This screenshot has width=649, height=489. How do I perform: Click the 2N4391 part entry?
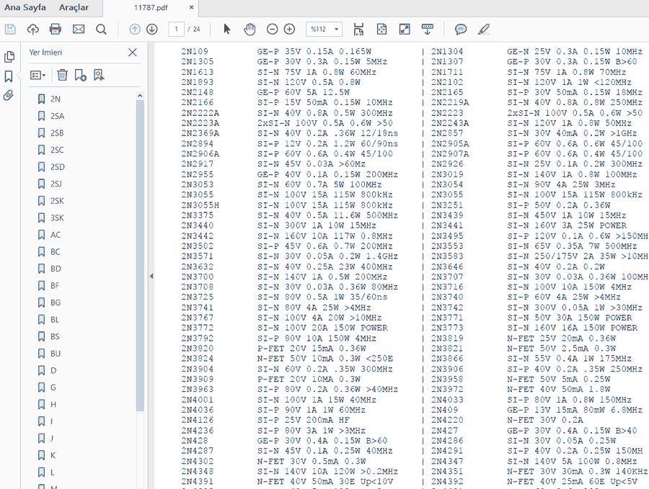point(198,482)
